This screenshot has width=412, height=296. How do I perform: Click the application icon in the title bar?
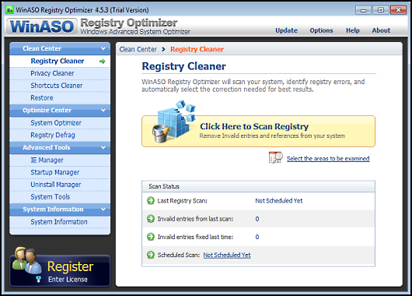[x=9, y=10]
